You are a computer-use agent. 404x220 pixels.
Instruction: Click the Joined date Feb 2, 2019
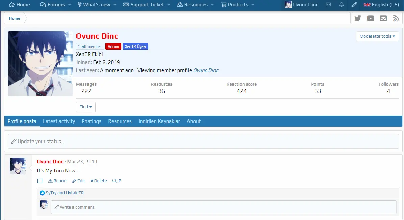(106, 62)
